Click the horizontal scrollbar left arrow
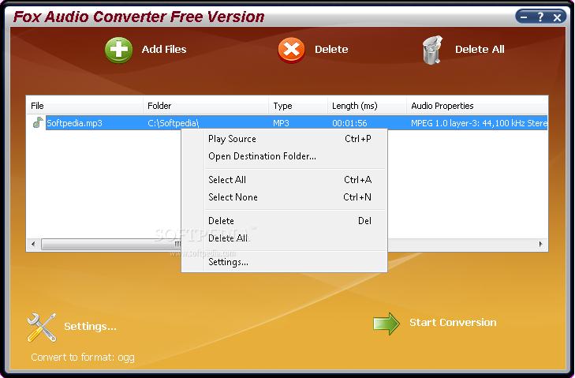This screenshot has width=575, height=378. click(x=33, y=244)
